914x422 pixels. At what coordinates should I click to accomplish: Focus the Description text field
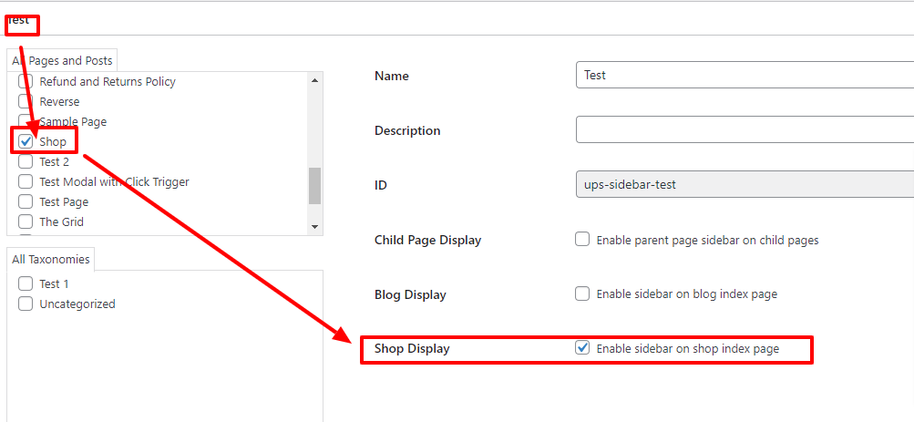[x=744, y=129]
